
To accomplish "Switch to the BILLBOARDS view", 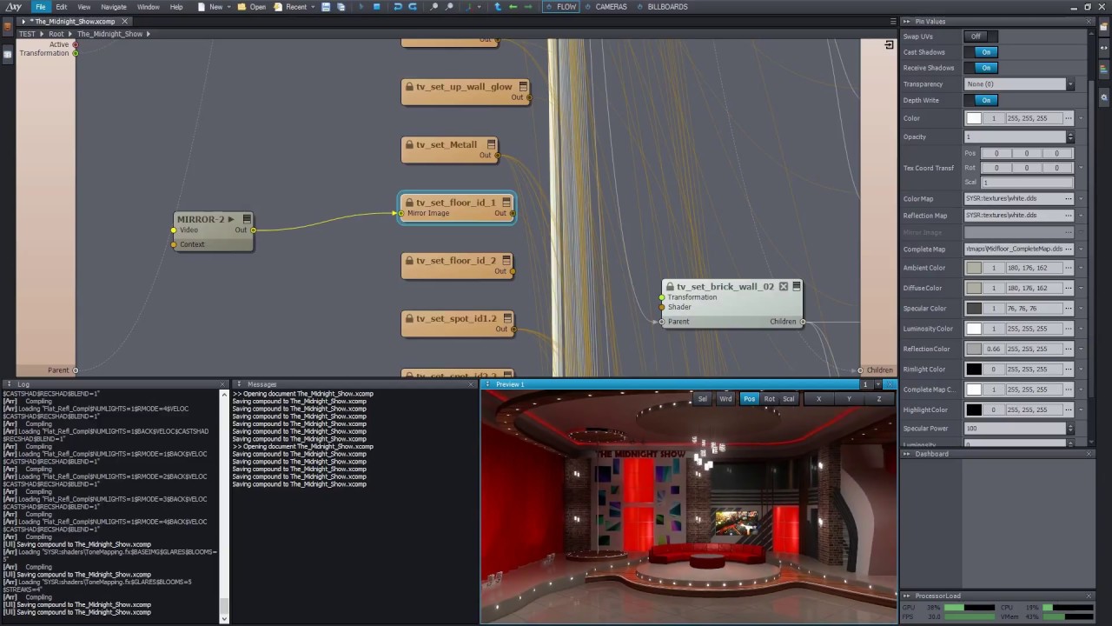I will 662,7.
